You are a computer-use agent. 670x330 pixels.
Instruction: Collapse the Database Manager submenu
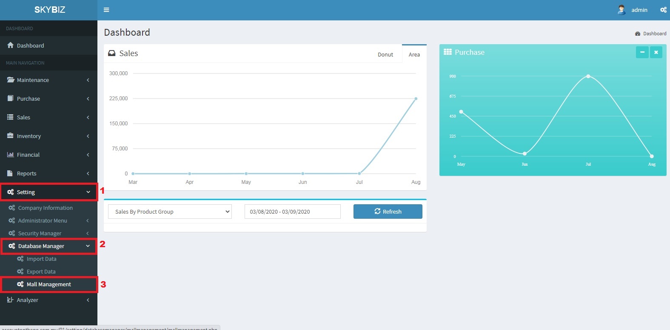point(88,246)
